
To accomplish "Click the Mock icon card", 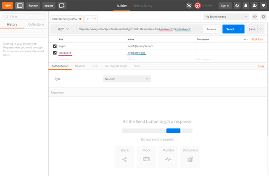I will click(146, 157).
